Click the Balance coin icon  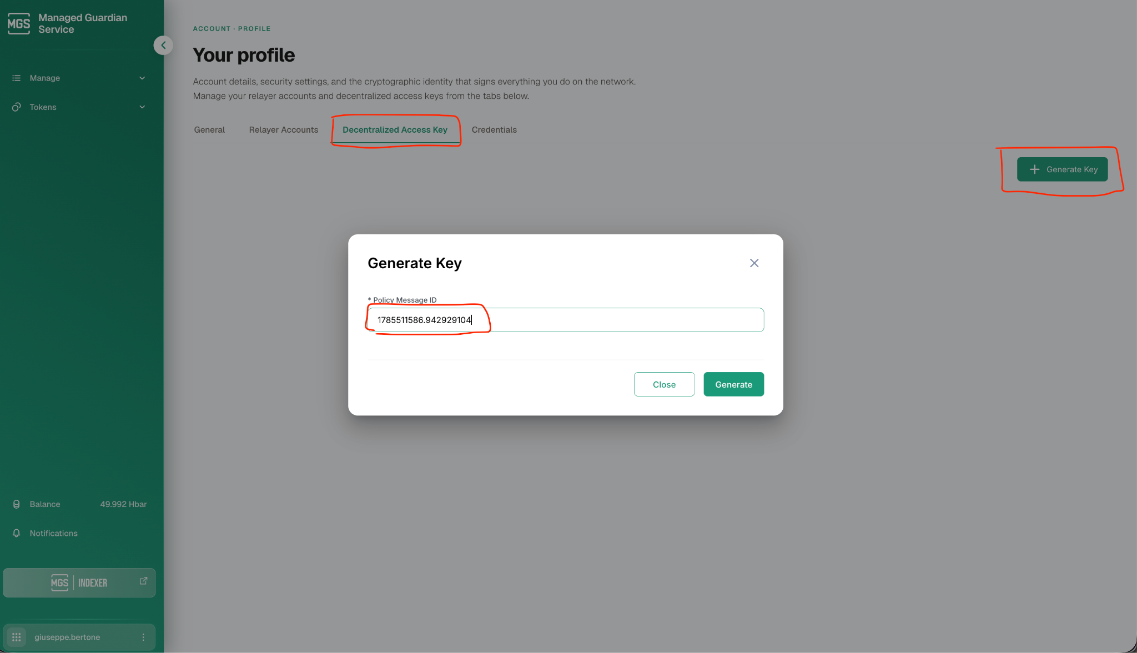pos(17,504)
